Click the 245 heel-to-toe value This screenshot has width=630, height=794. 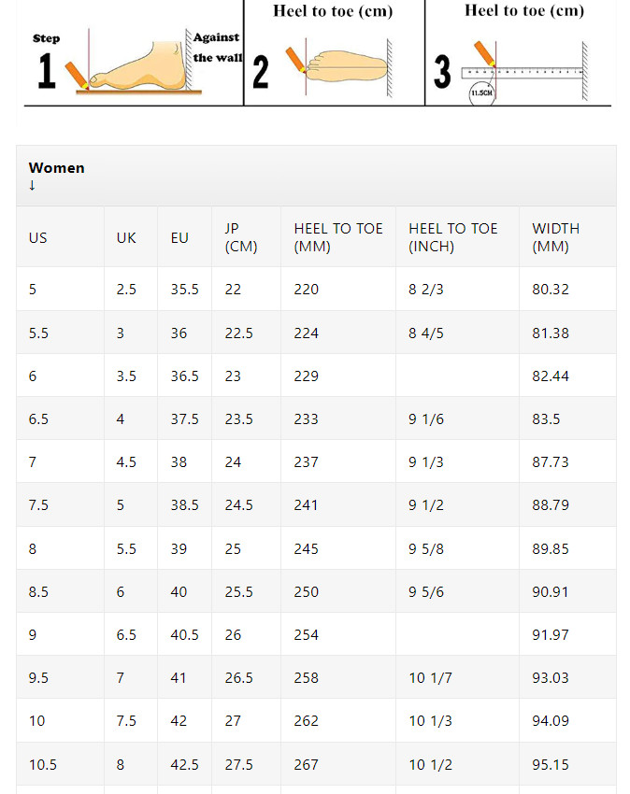point(307,548)
